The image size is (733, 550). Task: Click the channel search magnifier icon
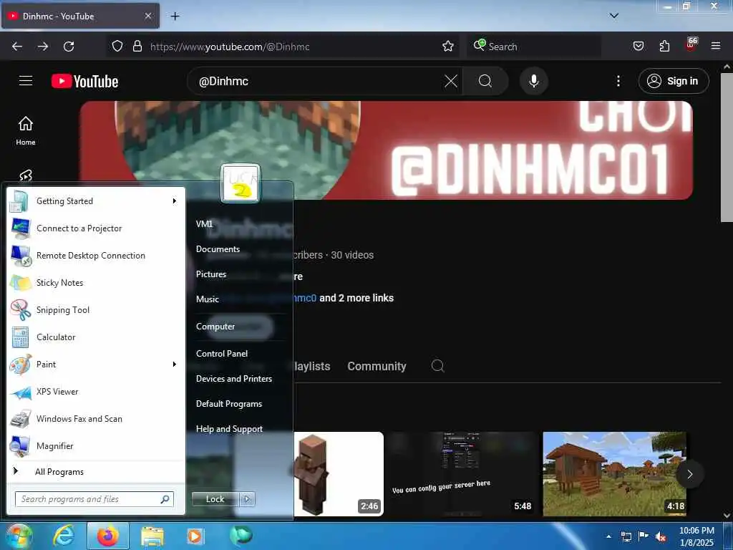437,366
